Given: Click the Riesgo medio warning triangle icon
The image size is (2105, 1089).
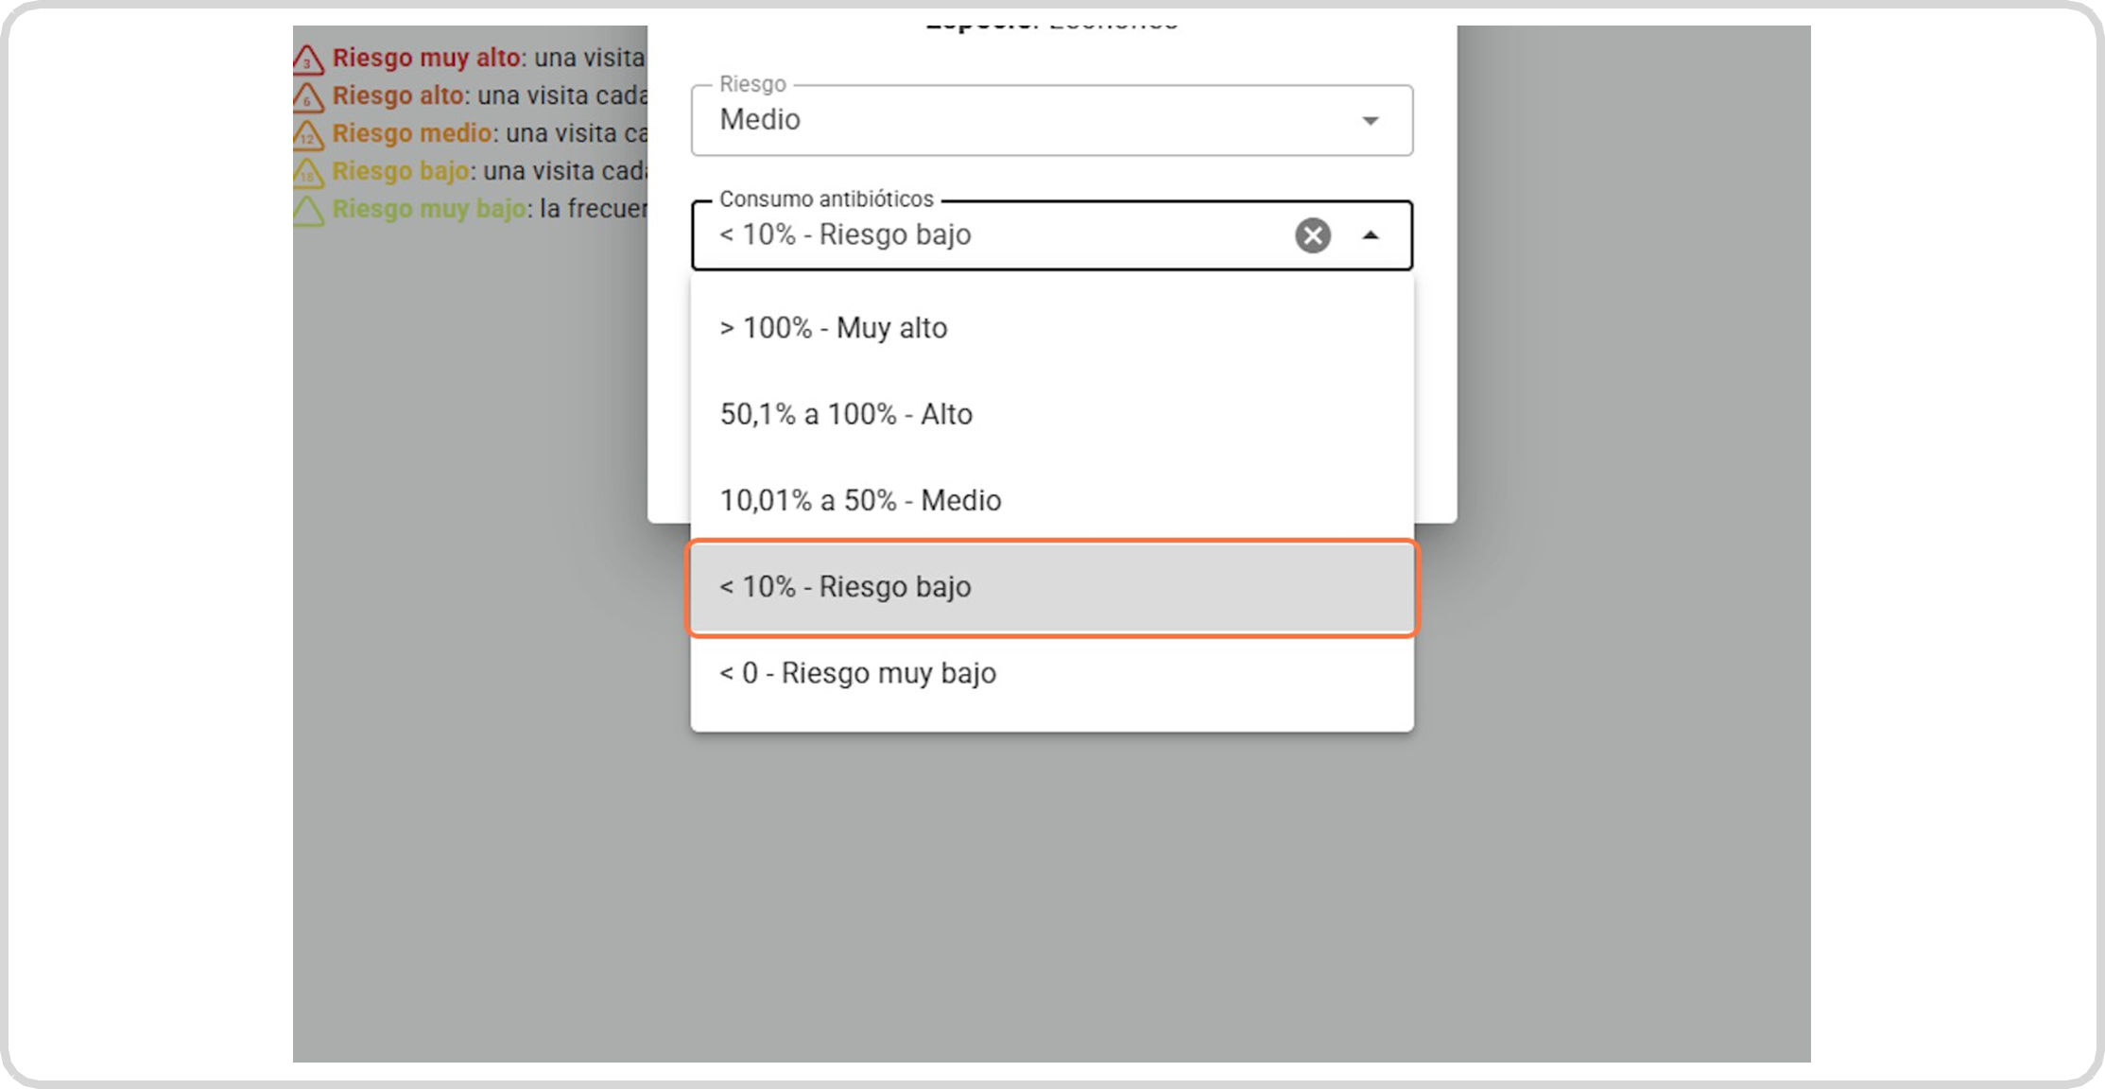Looking at the screenshot, I should 308,135.
